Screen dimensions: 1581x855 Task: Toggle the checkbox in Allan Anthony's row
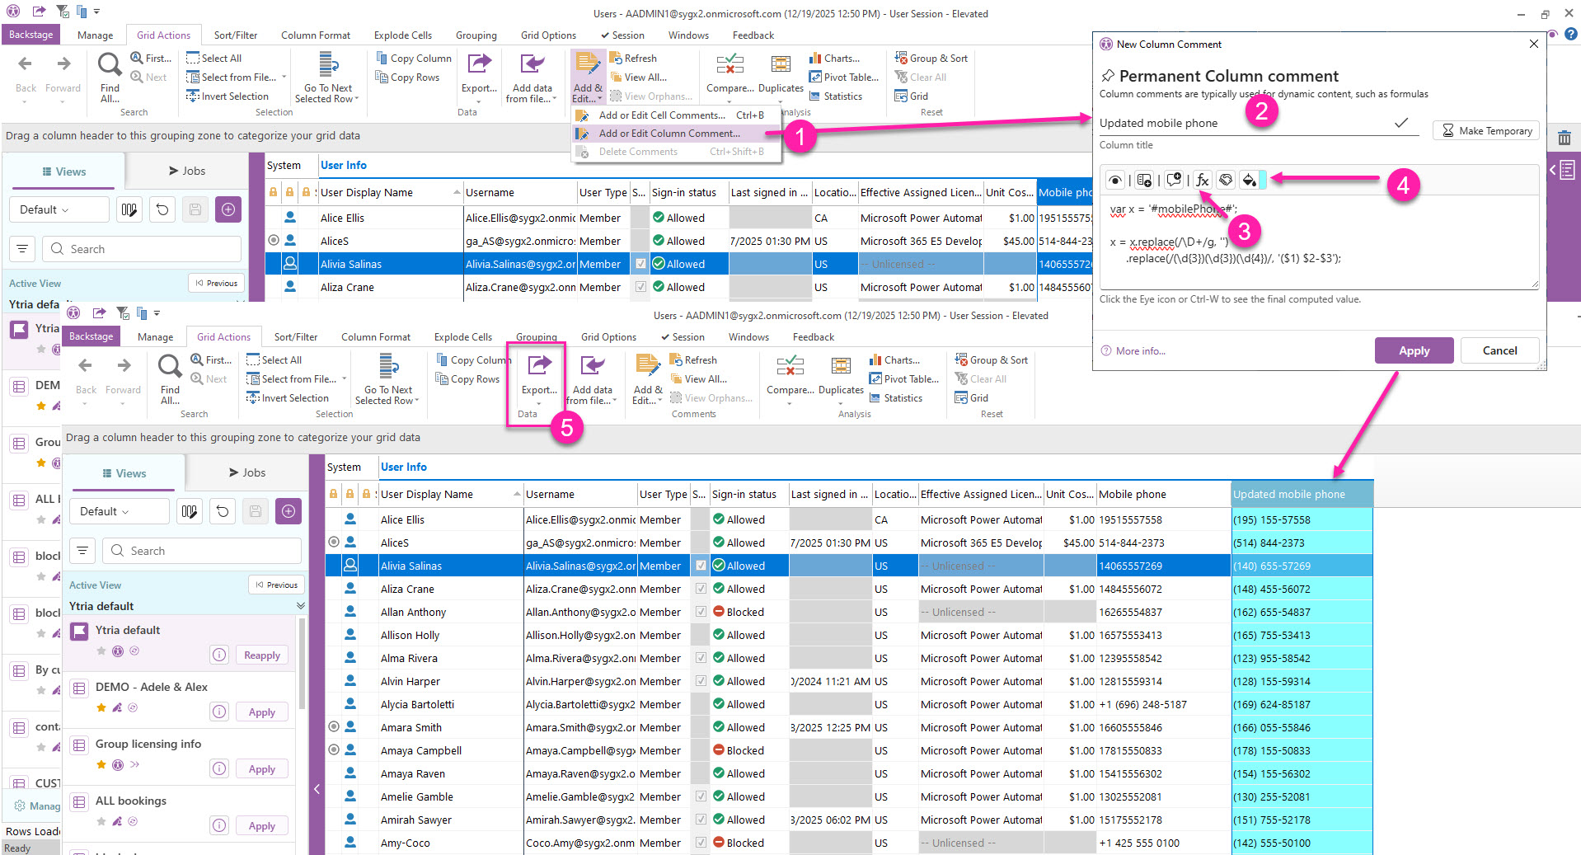pos(701,612)
